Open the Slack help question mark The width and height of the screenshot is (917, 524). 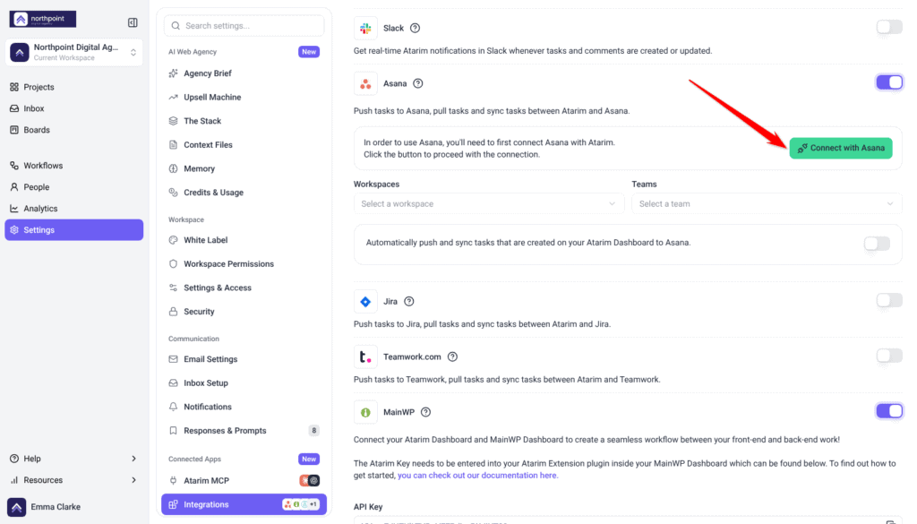(416, 28)
